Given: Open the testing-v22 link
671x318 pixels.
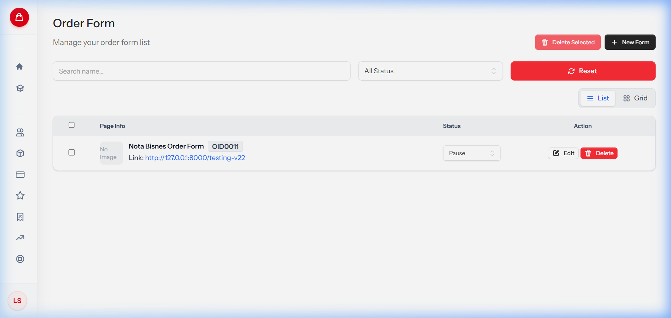Looking at the screenshot, I should (x=195, y=158).
